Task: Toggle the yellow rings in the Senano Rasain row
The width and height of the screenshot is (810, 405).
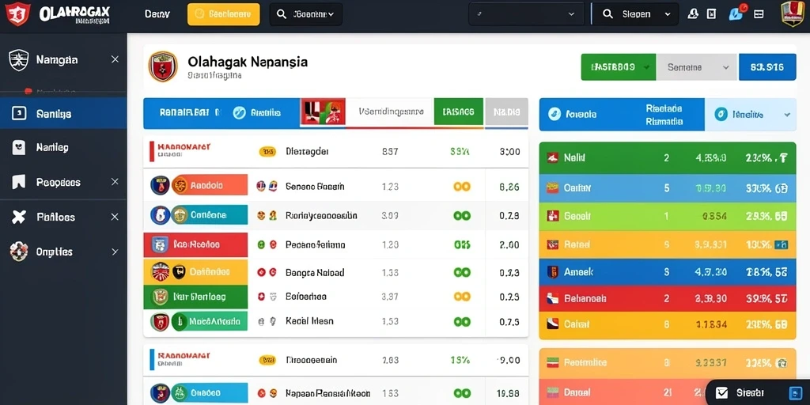Action: pyautogui.click(x=462, y=187)
